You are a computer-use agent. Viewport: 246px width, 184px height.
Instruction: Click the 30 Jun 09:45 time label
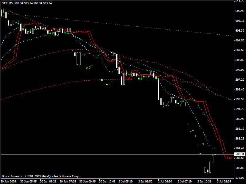(87, 182)
